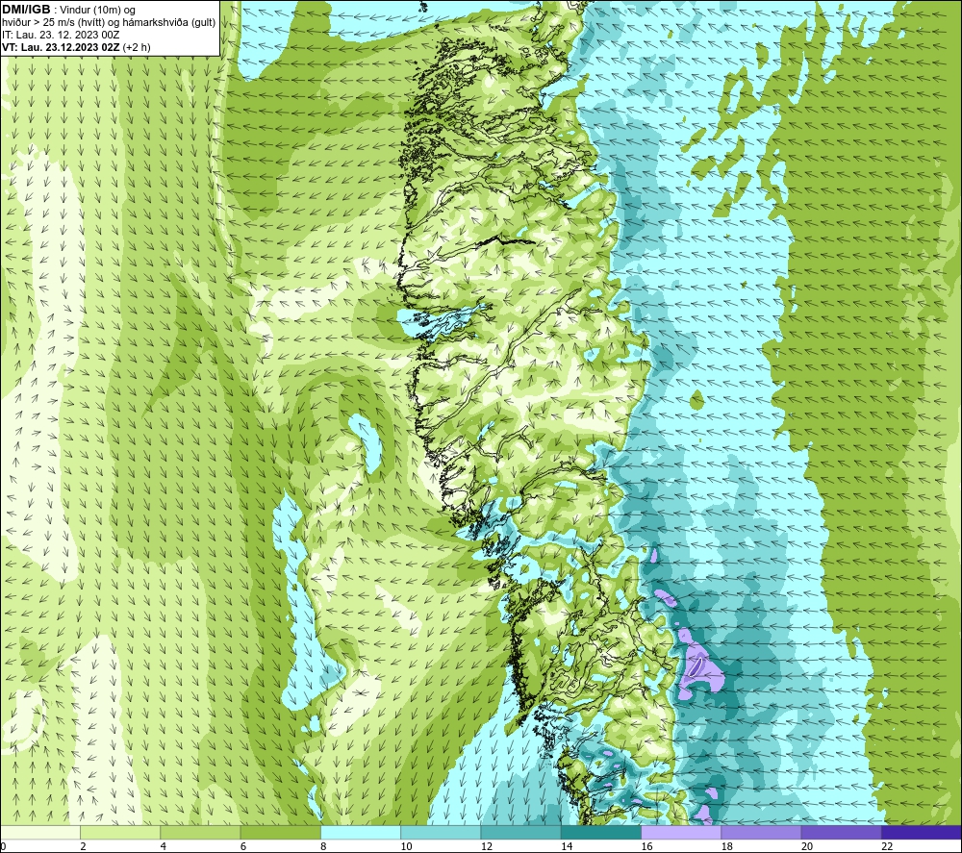Select the 2–4 m/s light green swatch
Viewport: 962px width, 853px height.
120,832
